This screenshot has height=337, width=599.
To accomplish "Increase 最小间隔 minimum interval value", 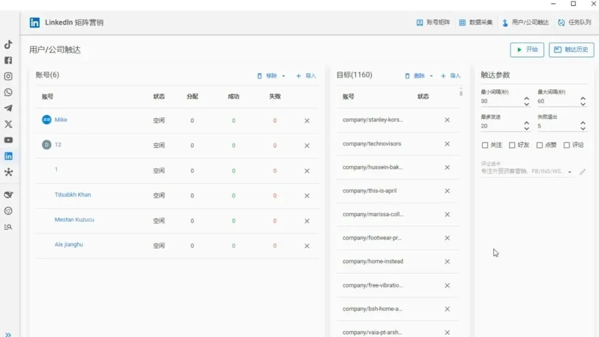I will tap(526, 99).
